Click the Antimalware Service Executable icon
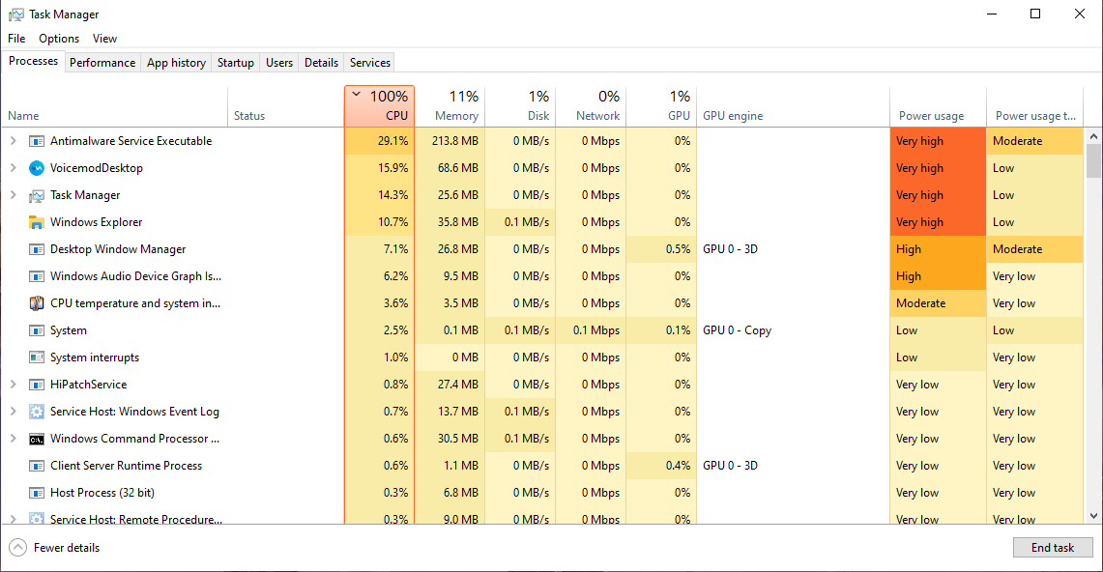This screenshot has width=1103, height=572. click(37, 141)
